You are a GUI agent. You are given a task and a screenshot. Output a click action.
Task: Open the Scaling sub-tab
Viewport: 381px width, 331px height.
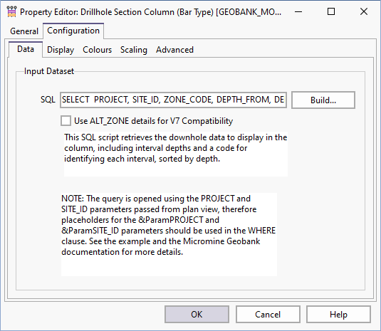[134, 50]
